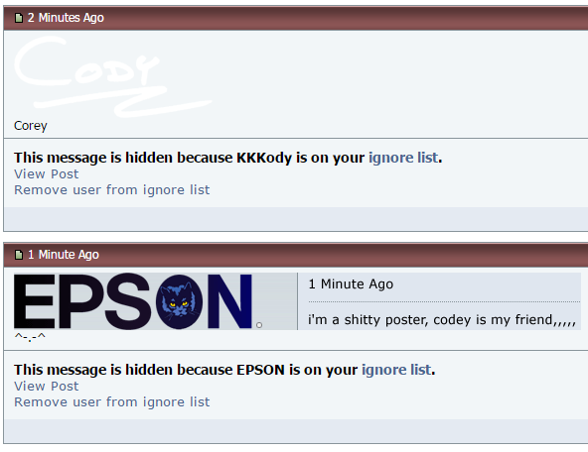View Post hidden from KKKody
Image resolution: width=588 pixels, height=452 pixels.
click(46, 174)
